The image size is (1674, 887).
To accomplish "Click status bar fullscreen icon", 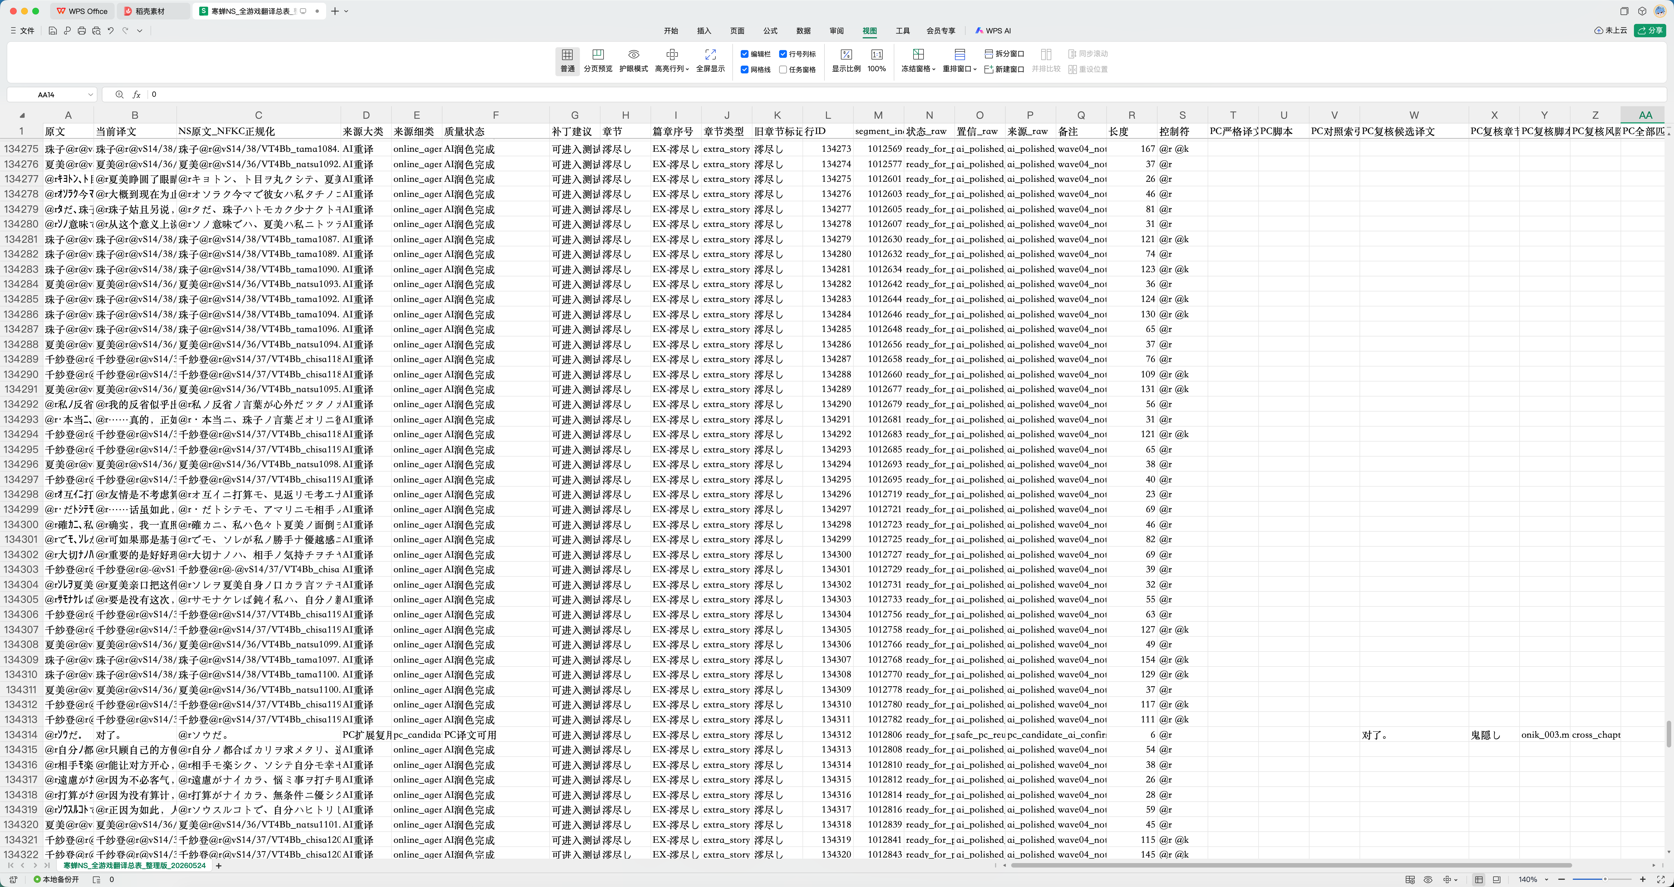I will [1660, 879].
